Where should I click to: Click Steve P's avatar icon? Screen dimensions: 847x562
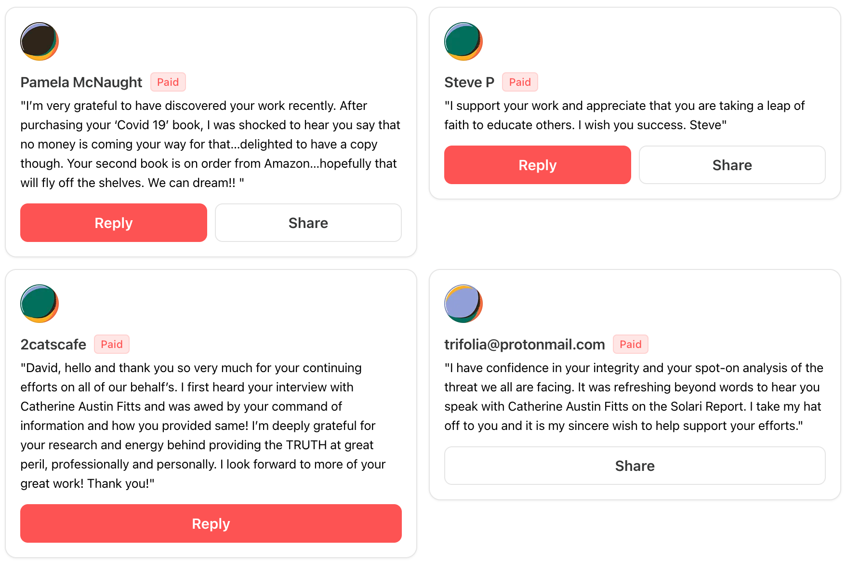(x=463, y=41)
